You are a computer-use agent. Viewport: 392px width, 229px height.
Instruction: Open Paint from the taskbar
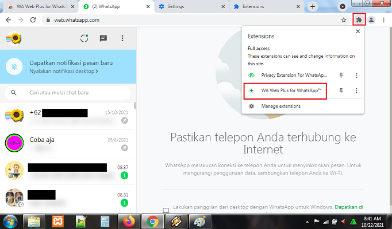tap(200, 222)
